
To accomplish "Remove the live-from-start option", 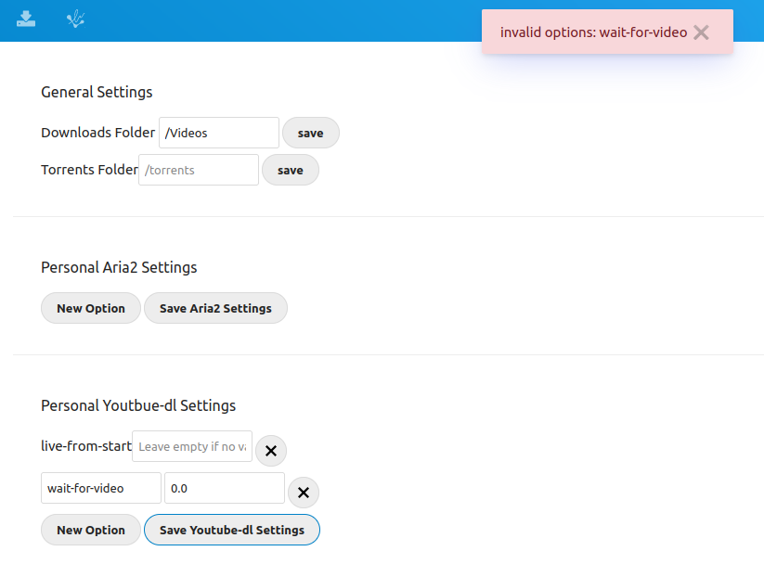I will click(271, 451).
